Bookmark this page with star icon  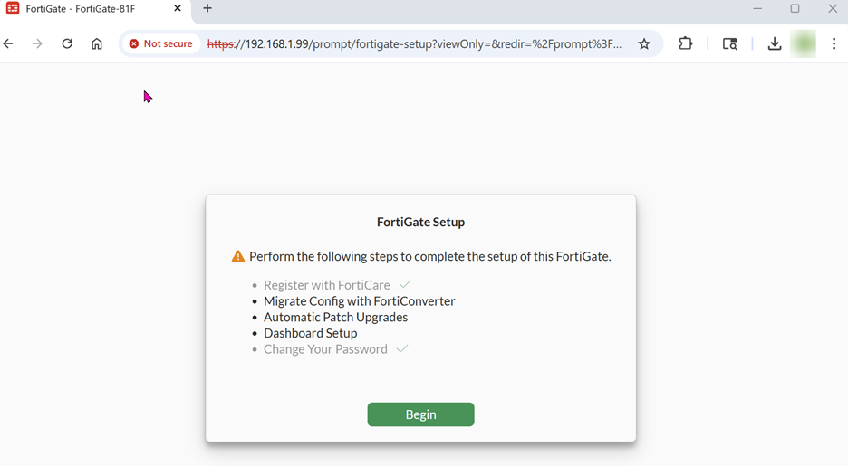point(644,43)
